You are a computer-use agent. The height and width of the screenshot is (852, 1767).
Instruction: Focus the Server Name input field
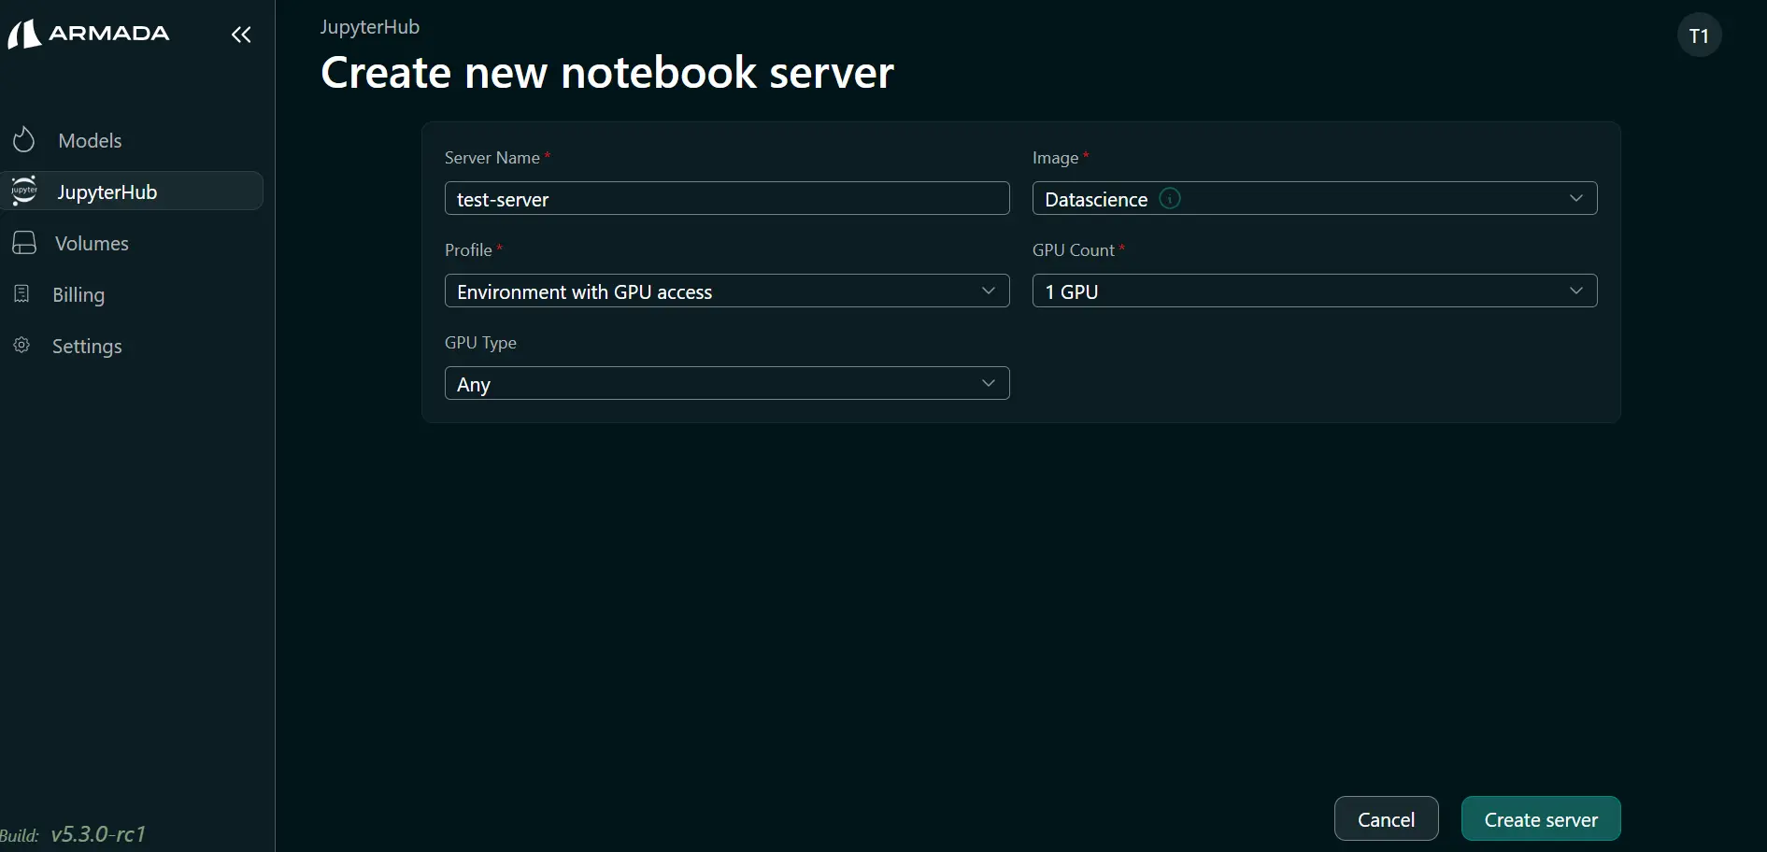tap(727, 198)
